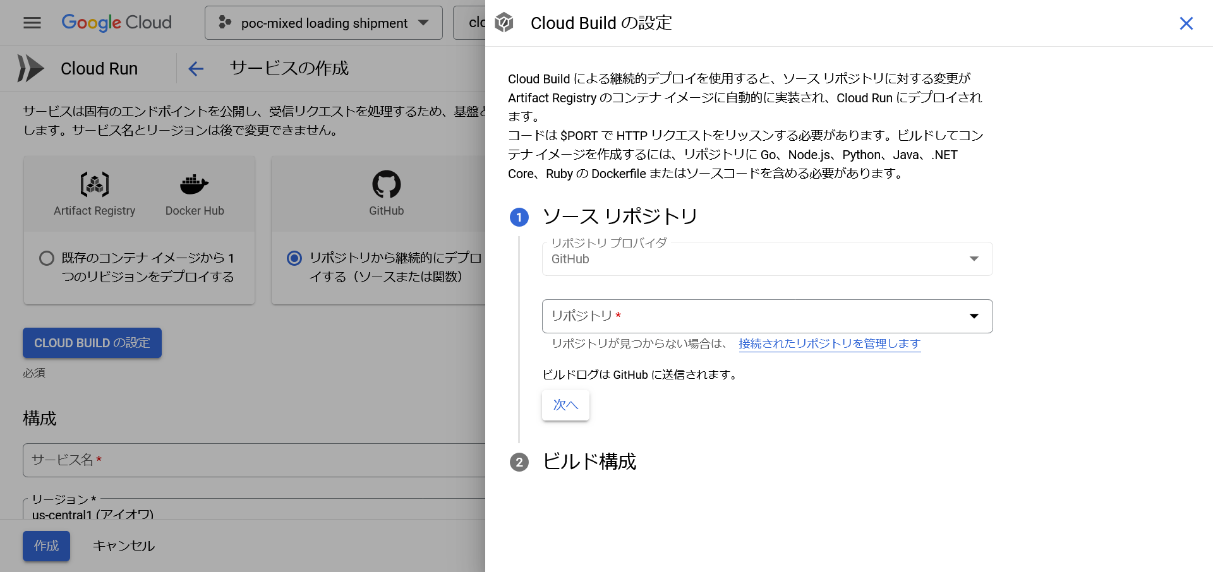Click the Cloud Build hexagon icon in the panel header
This screenshot has height=572, width=1213.
click(x=504, y=23)
